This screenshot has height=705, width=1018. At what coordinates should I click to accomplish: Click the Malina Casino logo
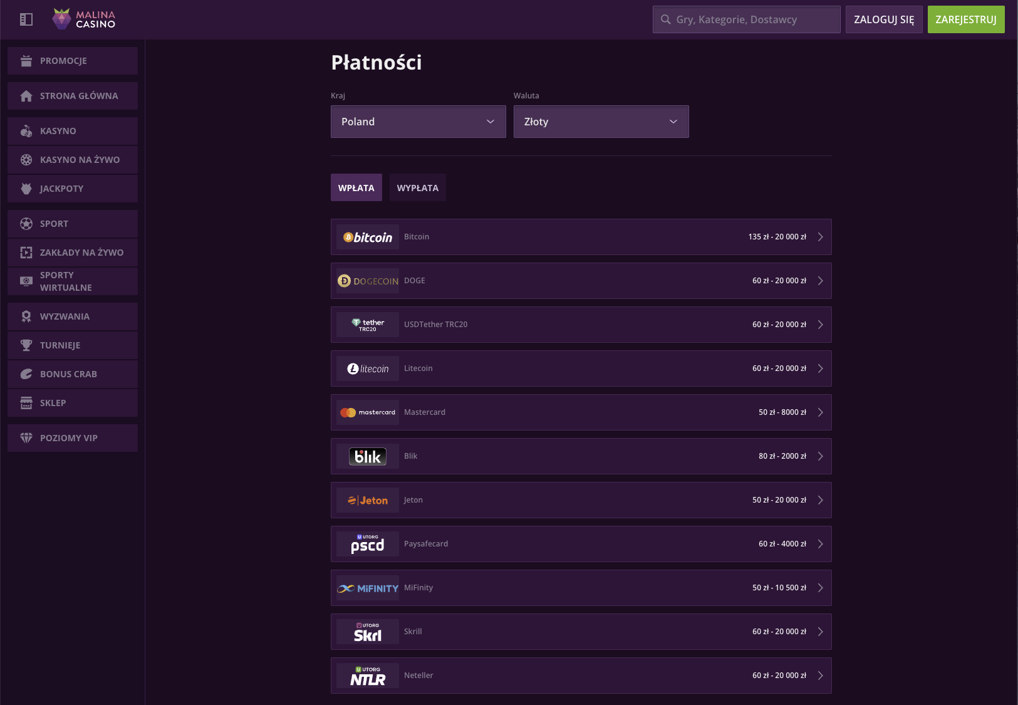point(85,19)
